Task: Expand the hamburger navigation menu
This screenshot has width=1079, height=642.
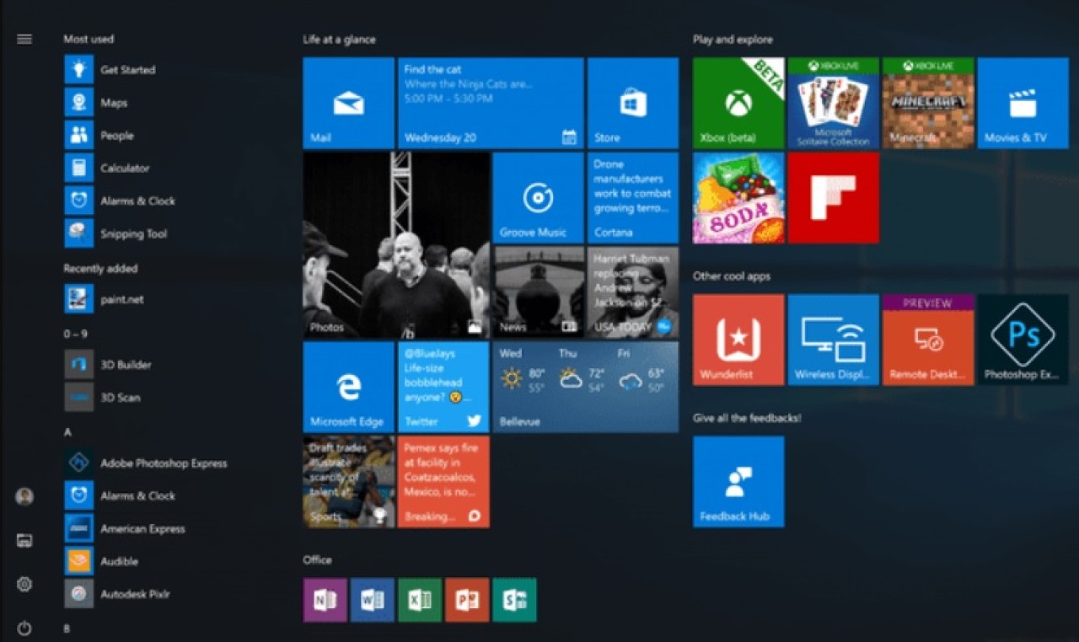Action: 24,38
